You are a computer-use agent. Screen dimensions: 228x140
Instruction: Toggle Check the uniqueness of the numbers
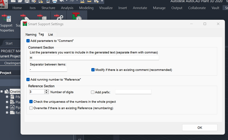click(x=31, y=102)
